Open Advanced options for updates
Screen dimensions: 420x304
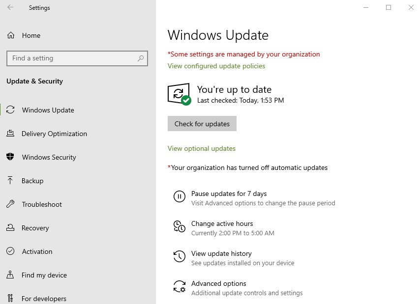[x=218, y=283]
